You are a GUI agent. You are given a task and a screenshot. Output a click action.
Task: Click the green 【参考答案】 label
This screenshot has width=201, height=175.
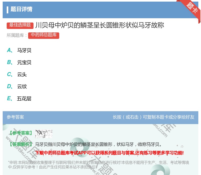tap(21, 133)
